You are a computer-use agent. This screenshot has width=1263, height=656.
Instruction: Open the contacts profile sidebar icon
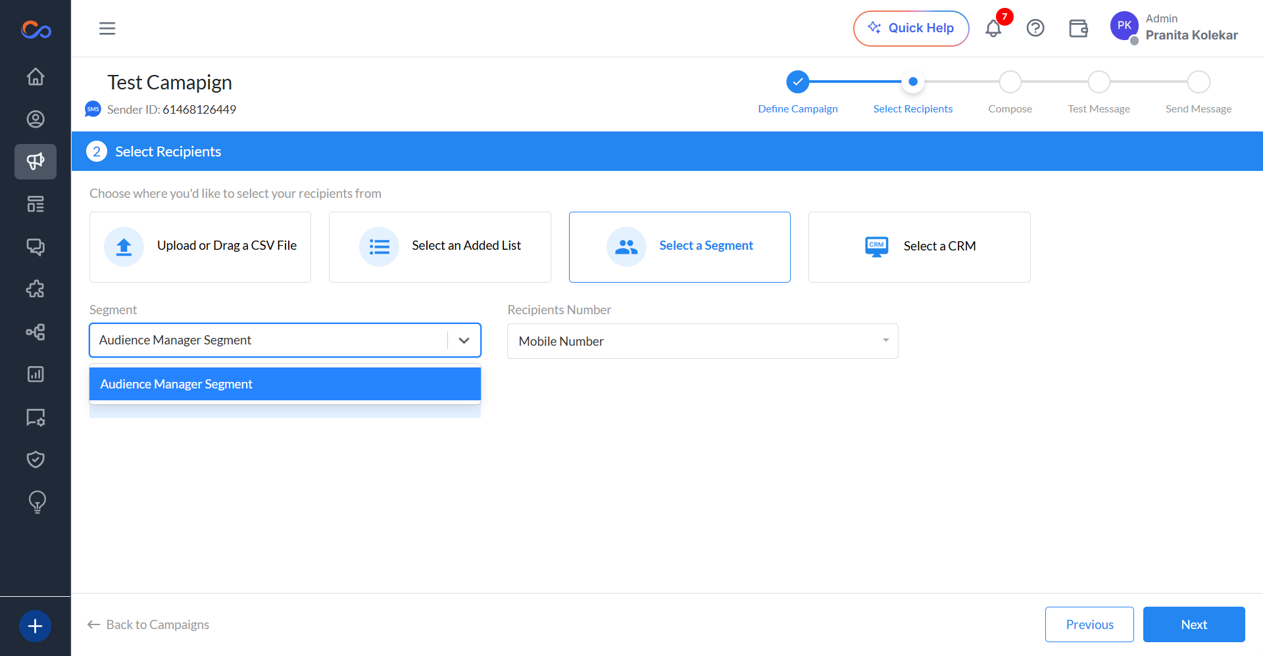(36, 119)
